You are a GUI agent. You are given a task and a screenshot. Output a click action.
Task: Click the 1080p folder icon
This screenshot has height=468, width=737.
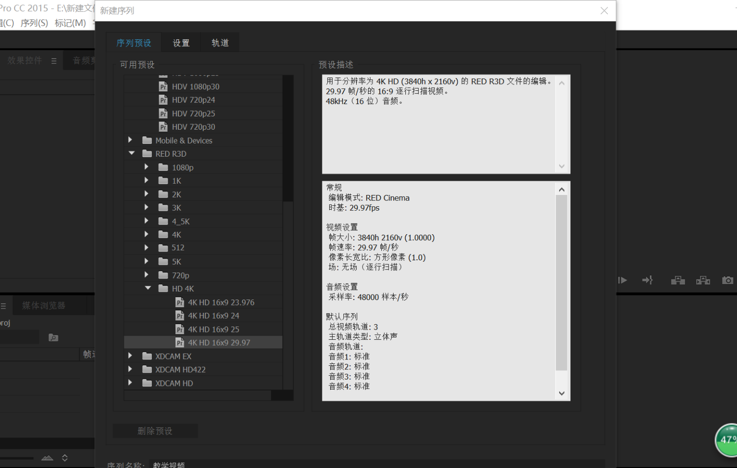[163, 167]
